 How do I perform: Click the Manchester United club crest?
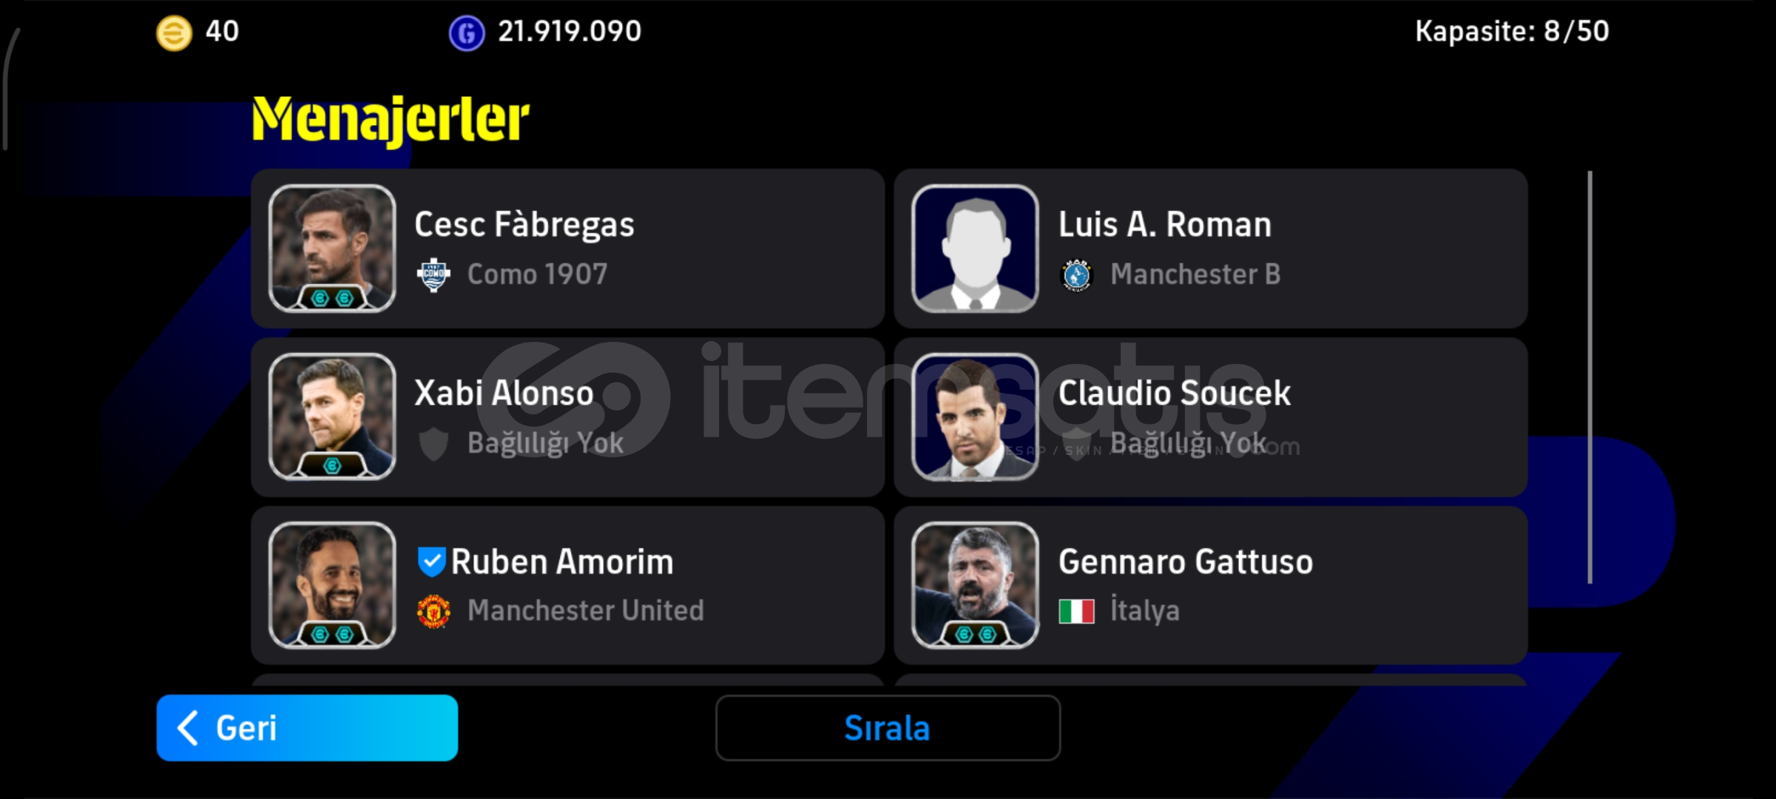433,611
